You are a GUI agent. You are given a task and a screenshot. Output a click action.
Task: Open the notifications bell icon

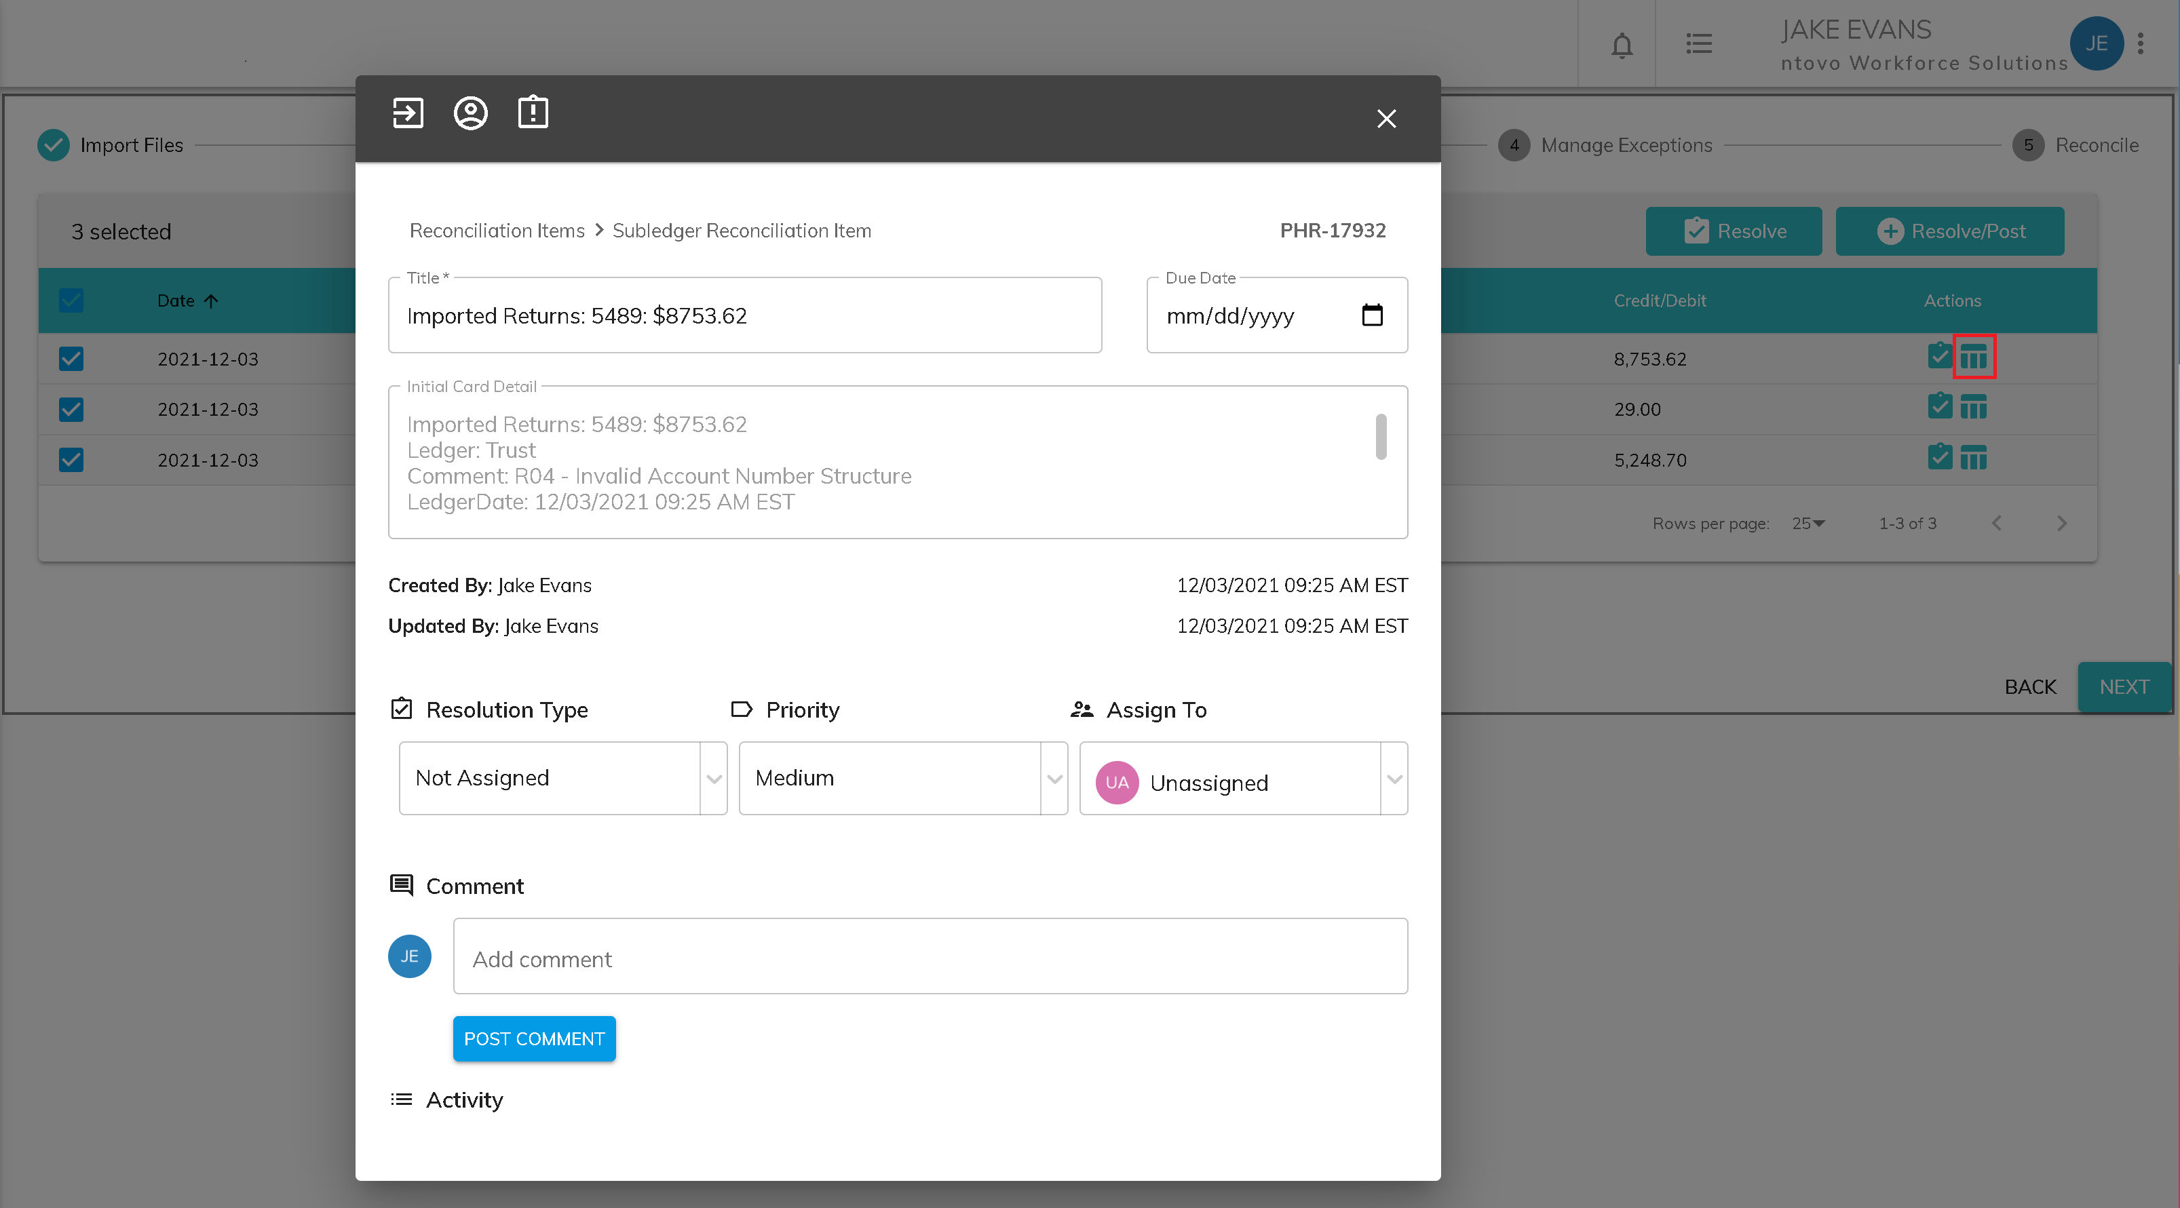pyautogui.click(x=1622, y=44)
